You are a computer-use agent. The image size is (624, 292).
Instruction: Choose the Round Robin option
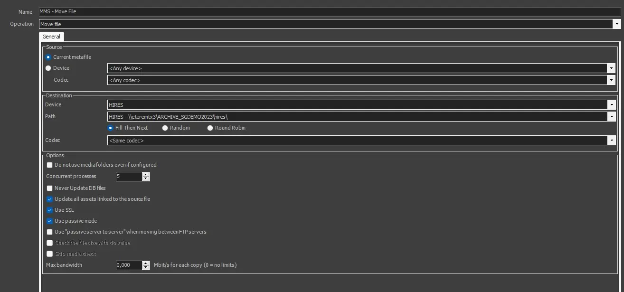(210, 128)
